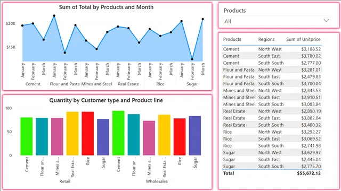Sort table by Regions column header

click(x=266, y=39)
